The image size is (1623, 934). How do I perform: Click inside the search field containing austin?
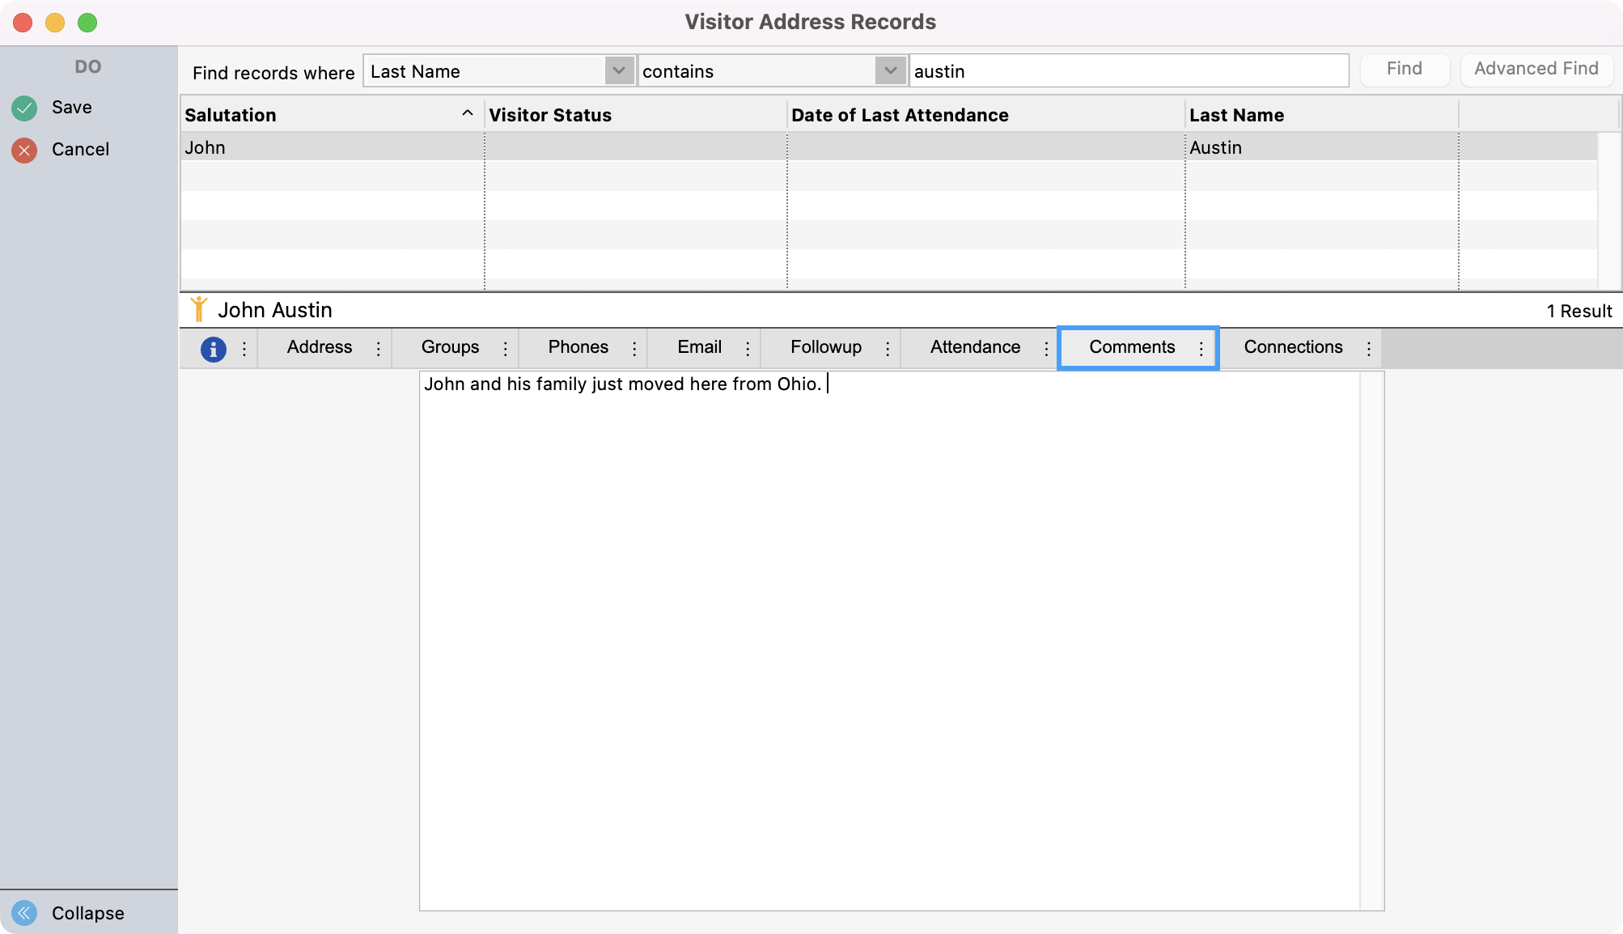pyautogui.click(x=1129, y=71)
